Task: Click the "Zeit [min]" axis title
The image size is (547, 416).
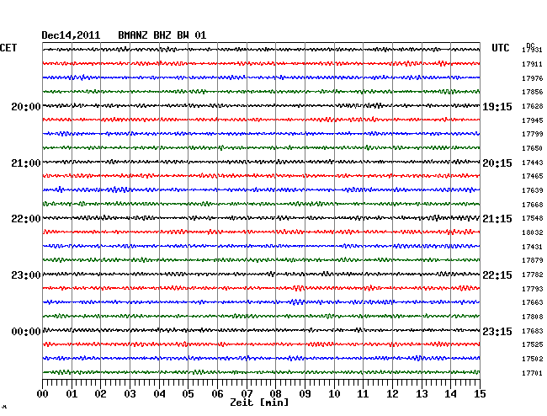Action: [259, 403]
